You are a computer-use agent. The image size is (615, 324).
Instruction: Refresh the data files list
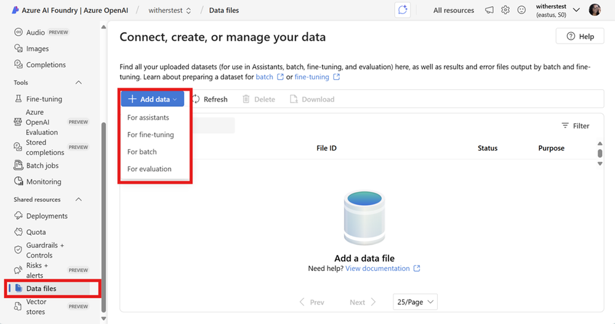pos(210,99)
